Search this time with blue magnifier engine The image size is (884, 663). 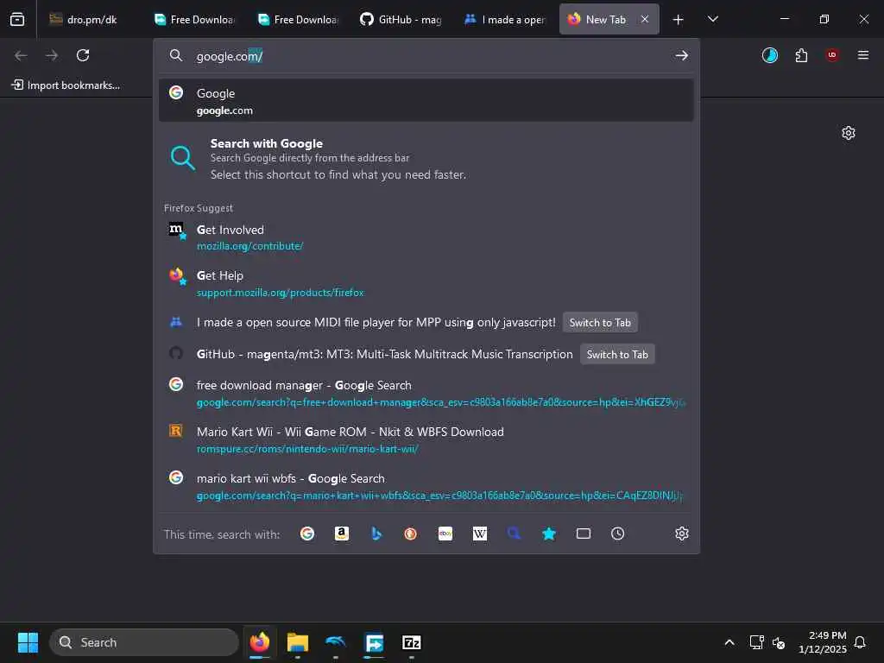pos(515,534)
